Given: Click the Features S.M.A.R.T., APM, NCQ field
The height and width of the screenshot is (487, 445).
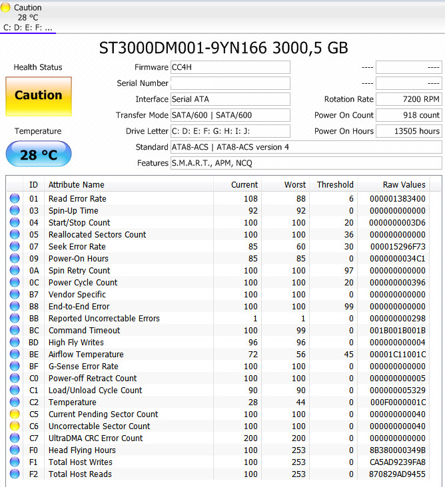Looking at the screenshot, I should point(306,163).
